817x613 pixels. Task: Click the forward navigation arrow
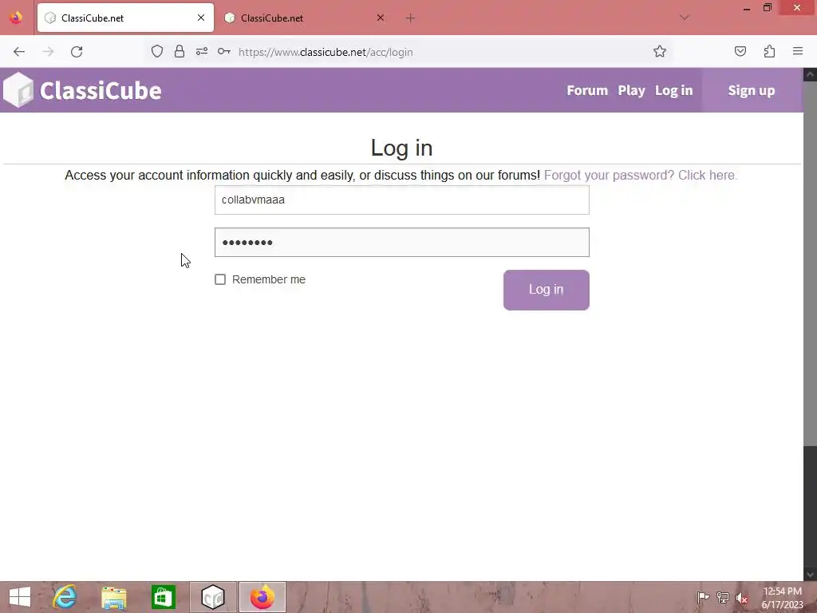tap(48, 52)
